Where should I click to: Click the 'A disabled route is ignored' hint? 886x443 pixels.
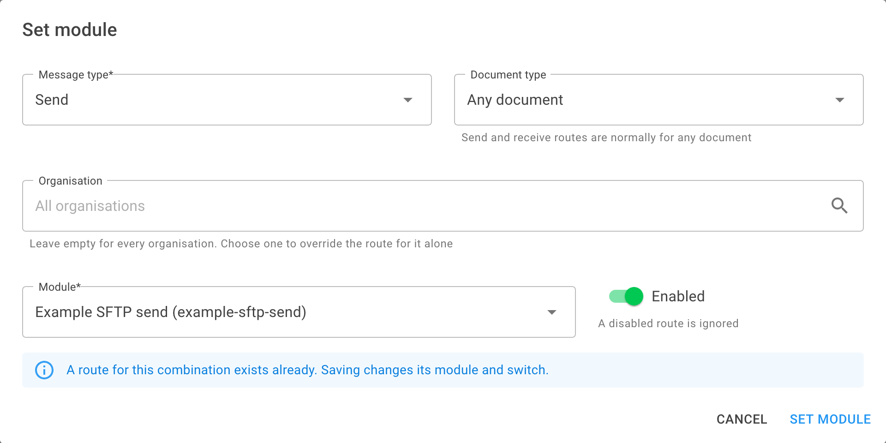click(668, 323)
